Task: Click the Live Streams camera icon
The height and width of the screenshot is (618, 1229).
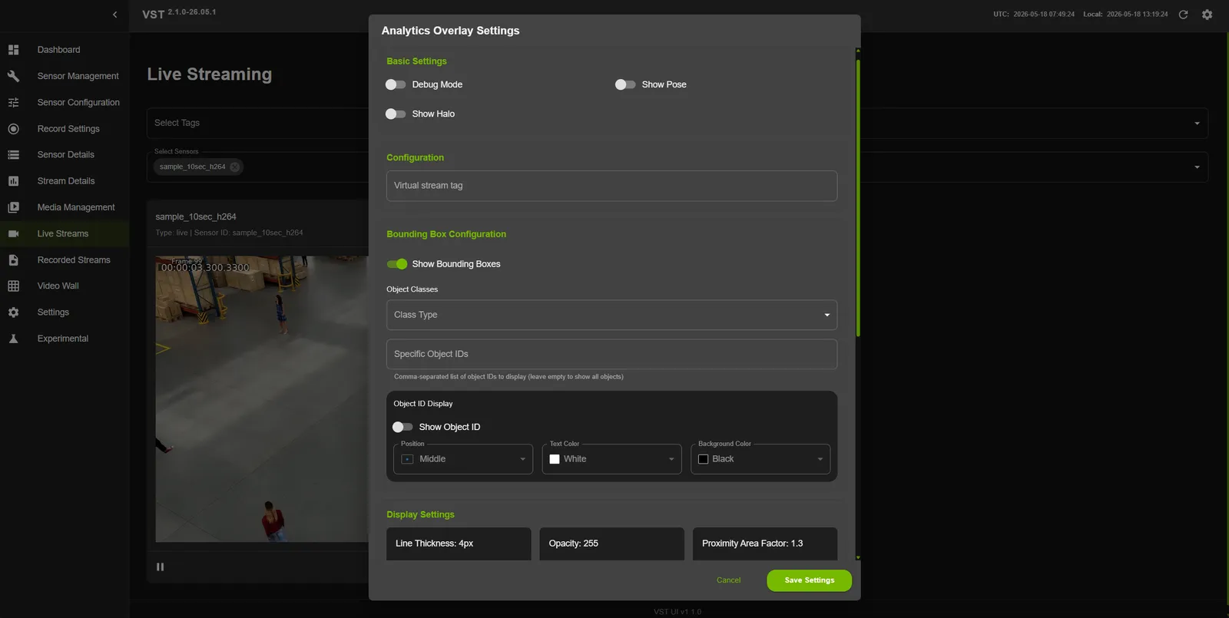Action: pyautogui.click(x=13, y=233)
